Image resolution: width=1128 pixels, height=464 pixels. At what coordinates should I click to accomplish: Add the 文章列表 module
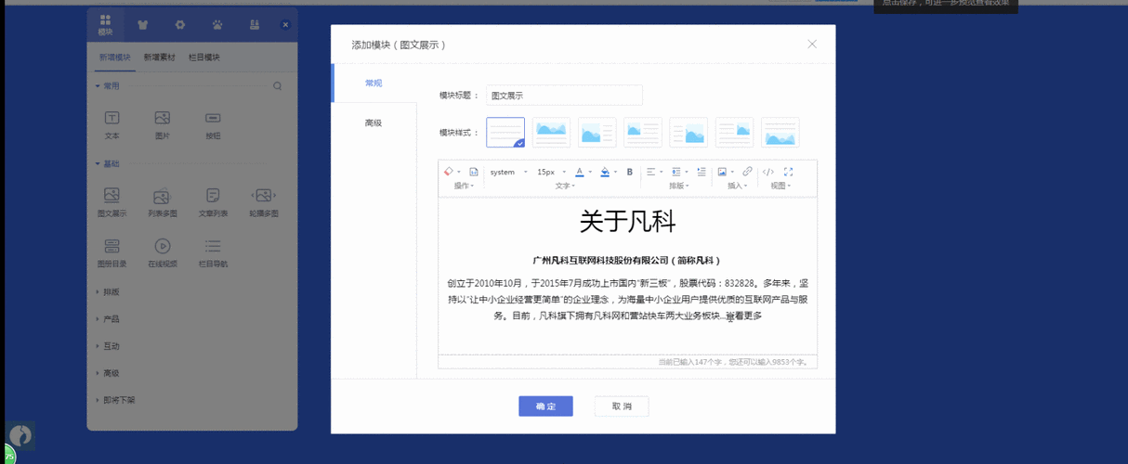(x=213, y=202)
